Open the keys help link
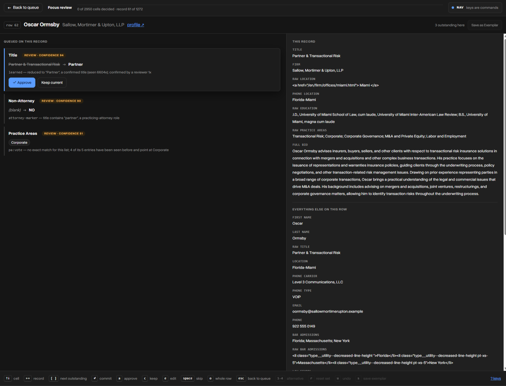 tap(496, 379)
